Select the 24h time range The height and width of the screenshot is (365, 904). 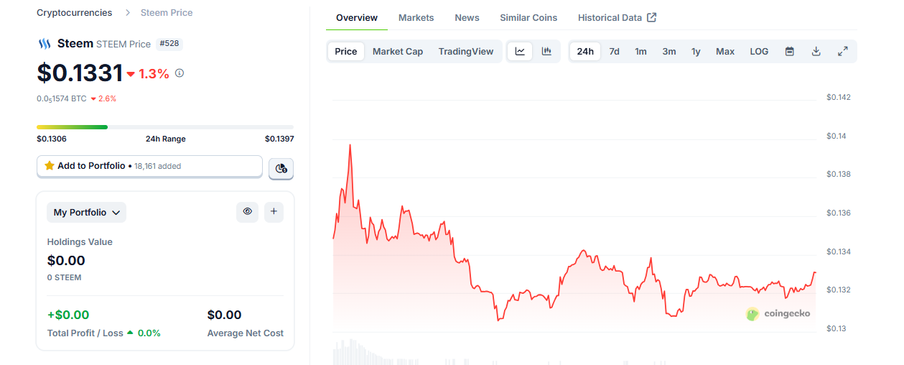585,51
